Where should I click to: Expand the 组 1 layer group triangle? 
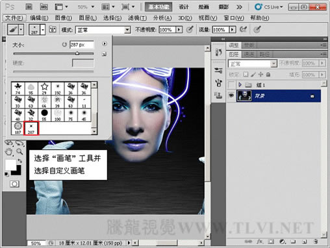[240, 84]
